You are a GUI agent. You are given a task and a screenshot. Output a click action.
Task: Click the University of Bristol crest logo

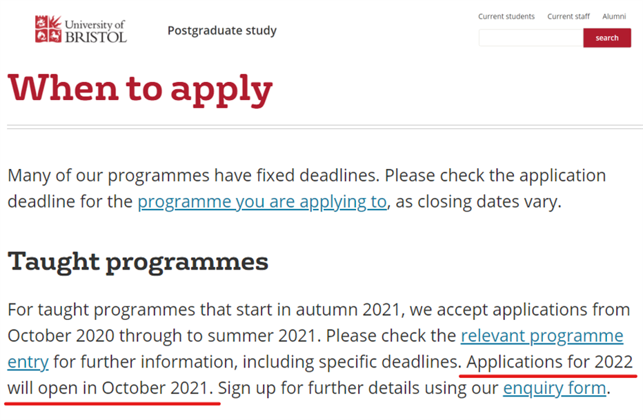click(49, 29)
